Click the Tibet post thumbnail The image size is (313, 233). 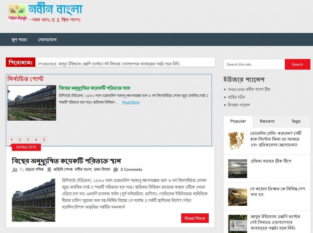tap(237, 196)
